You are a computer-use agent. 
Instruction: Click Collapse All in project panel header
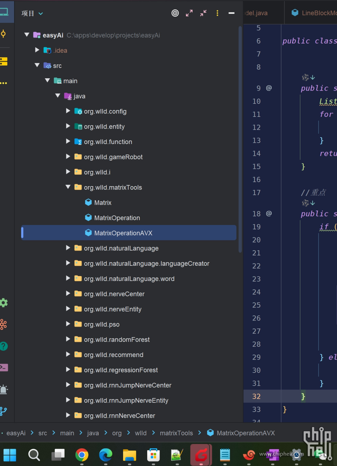point(203,13)
